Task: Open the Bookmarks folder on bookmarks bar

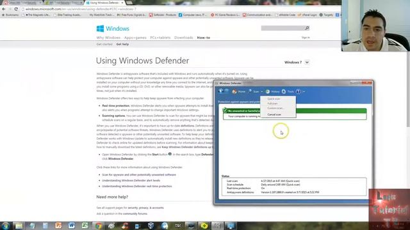Action: [10, 15]
